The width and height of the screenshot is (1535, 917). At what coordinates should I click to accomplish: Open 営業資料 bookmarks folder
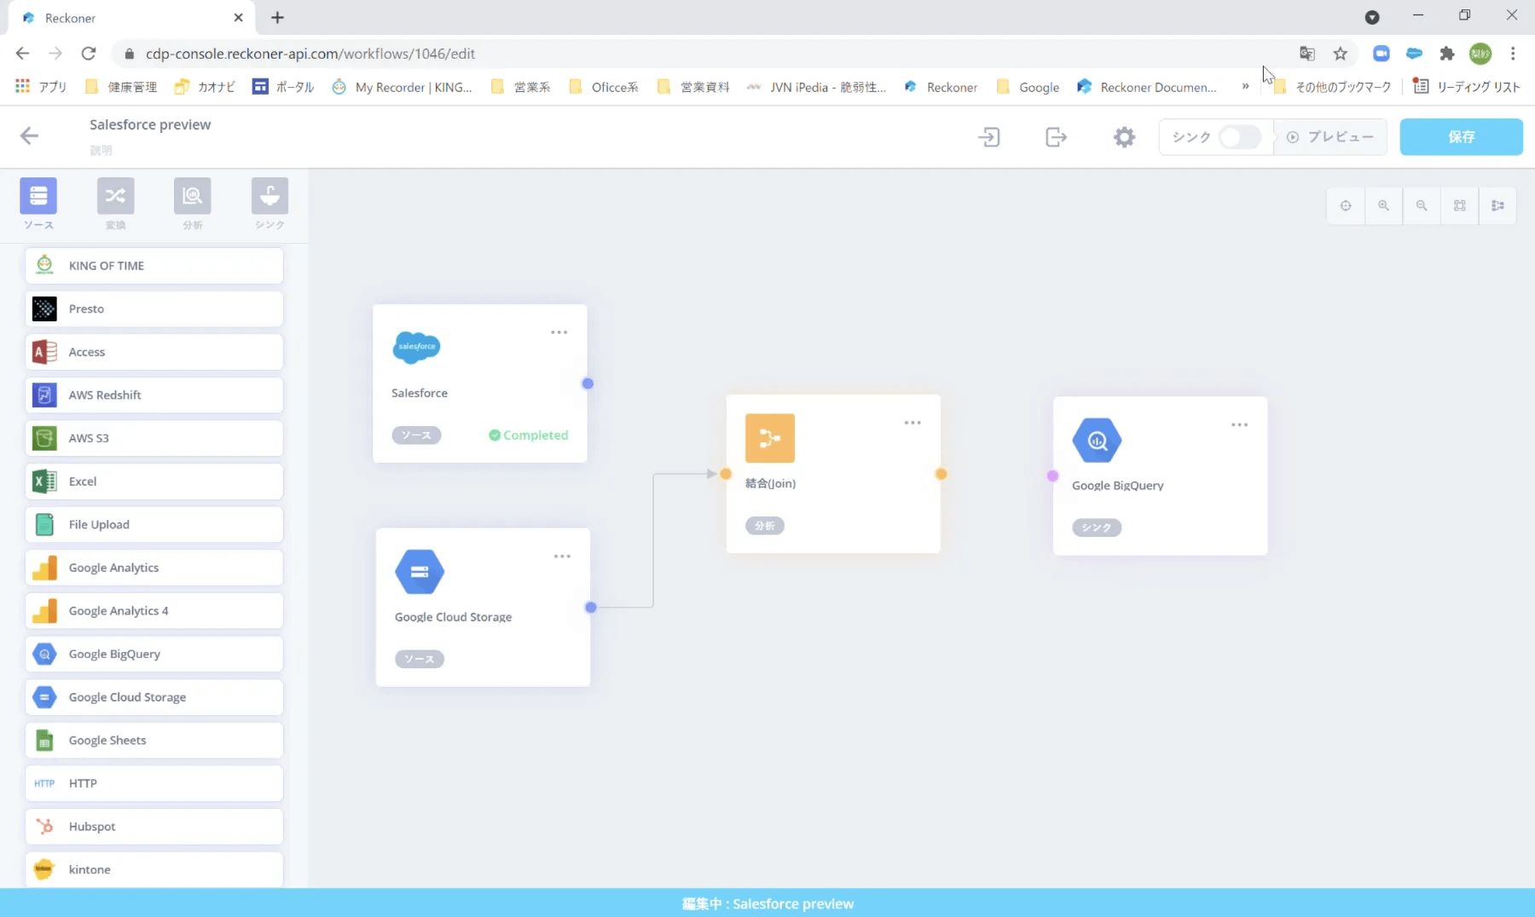(x=693, y=87)
